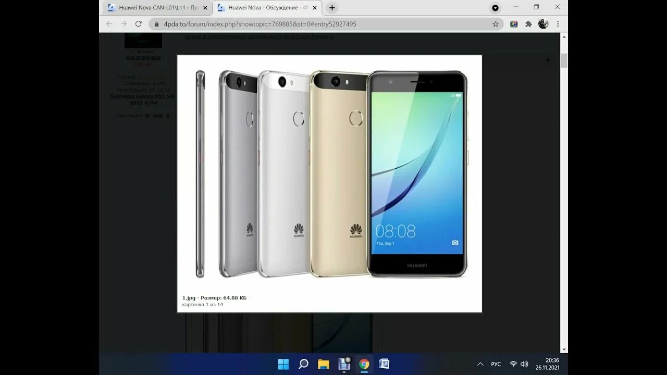Click the vertical scrollbar thumb

pyautogui.click(x=564, y=60)
